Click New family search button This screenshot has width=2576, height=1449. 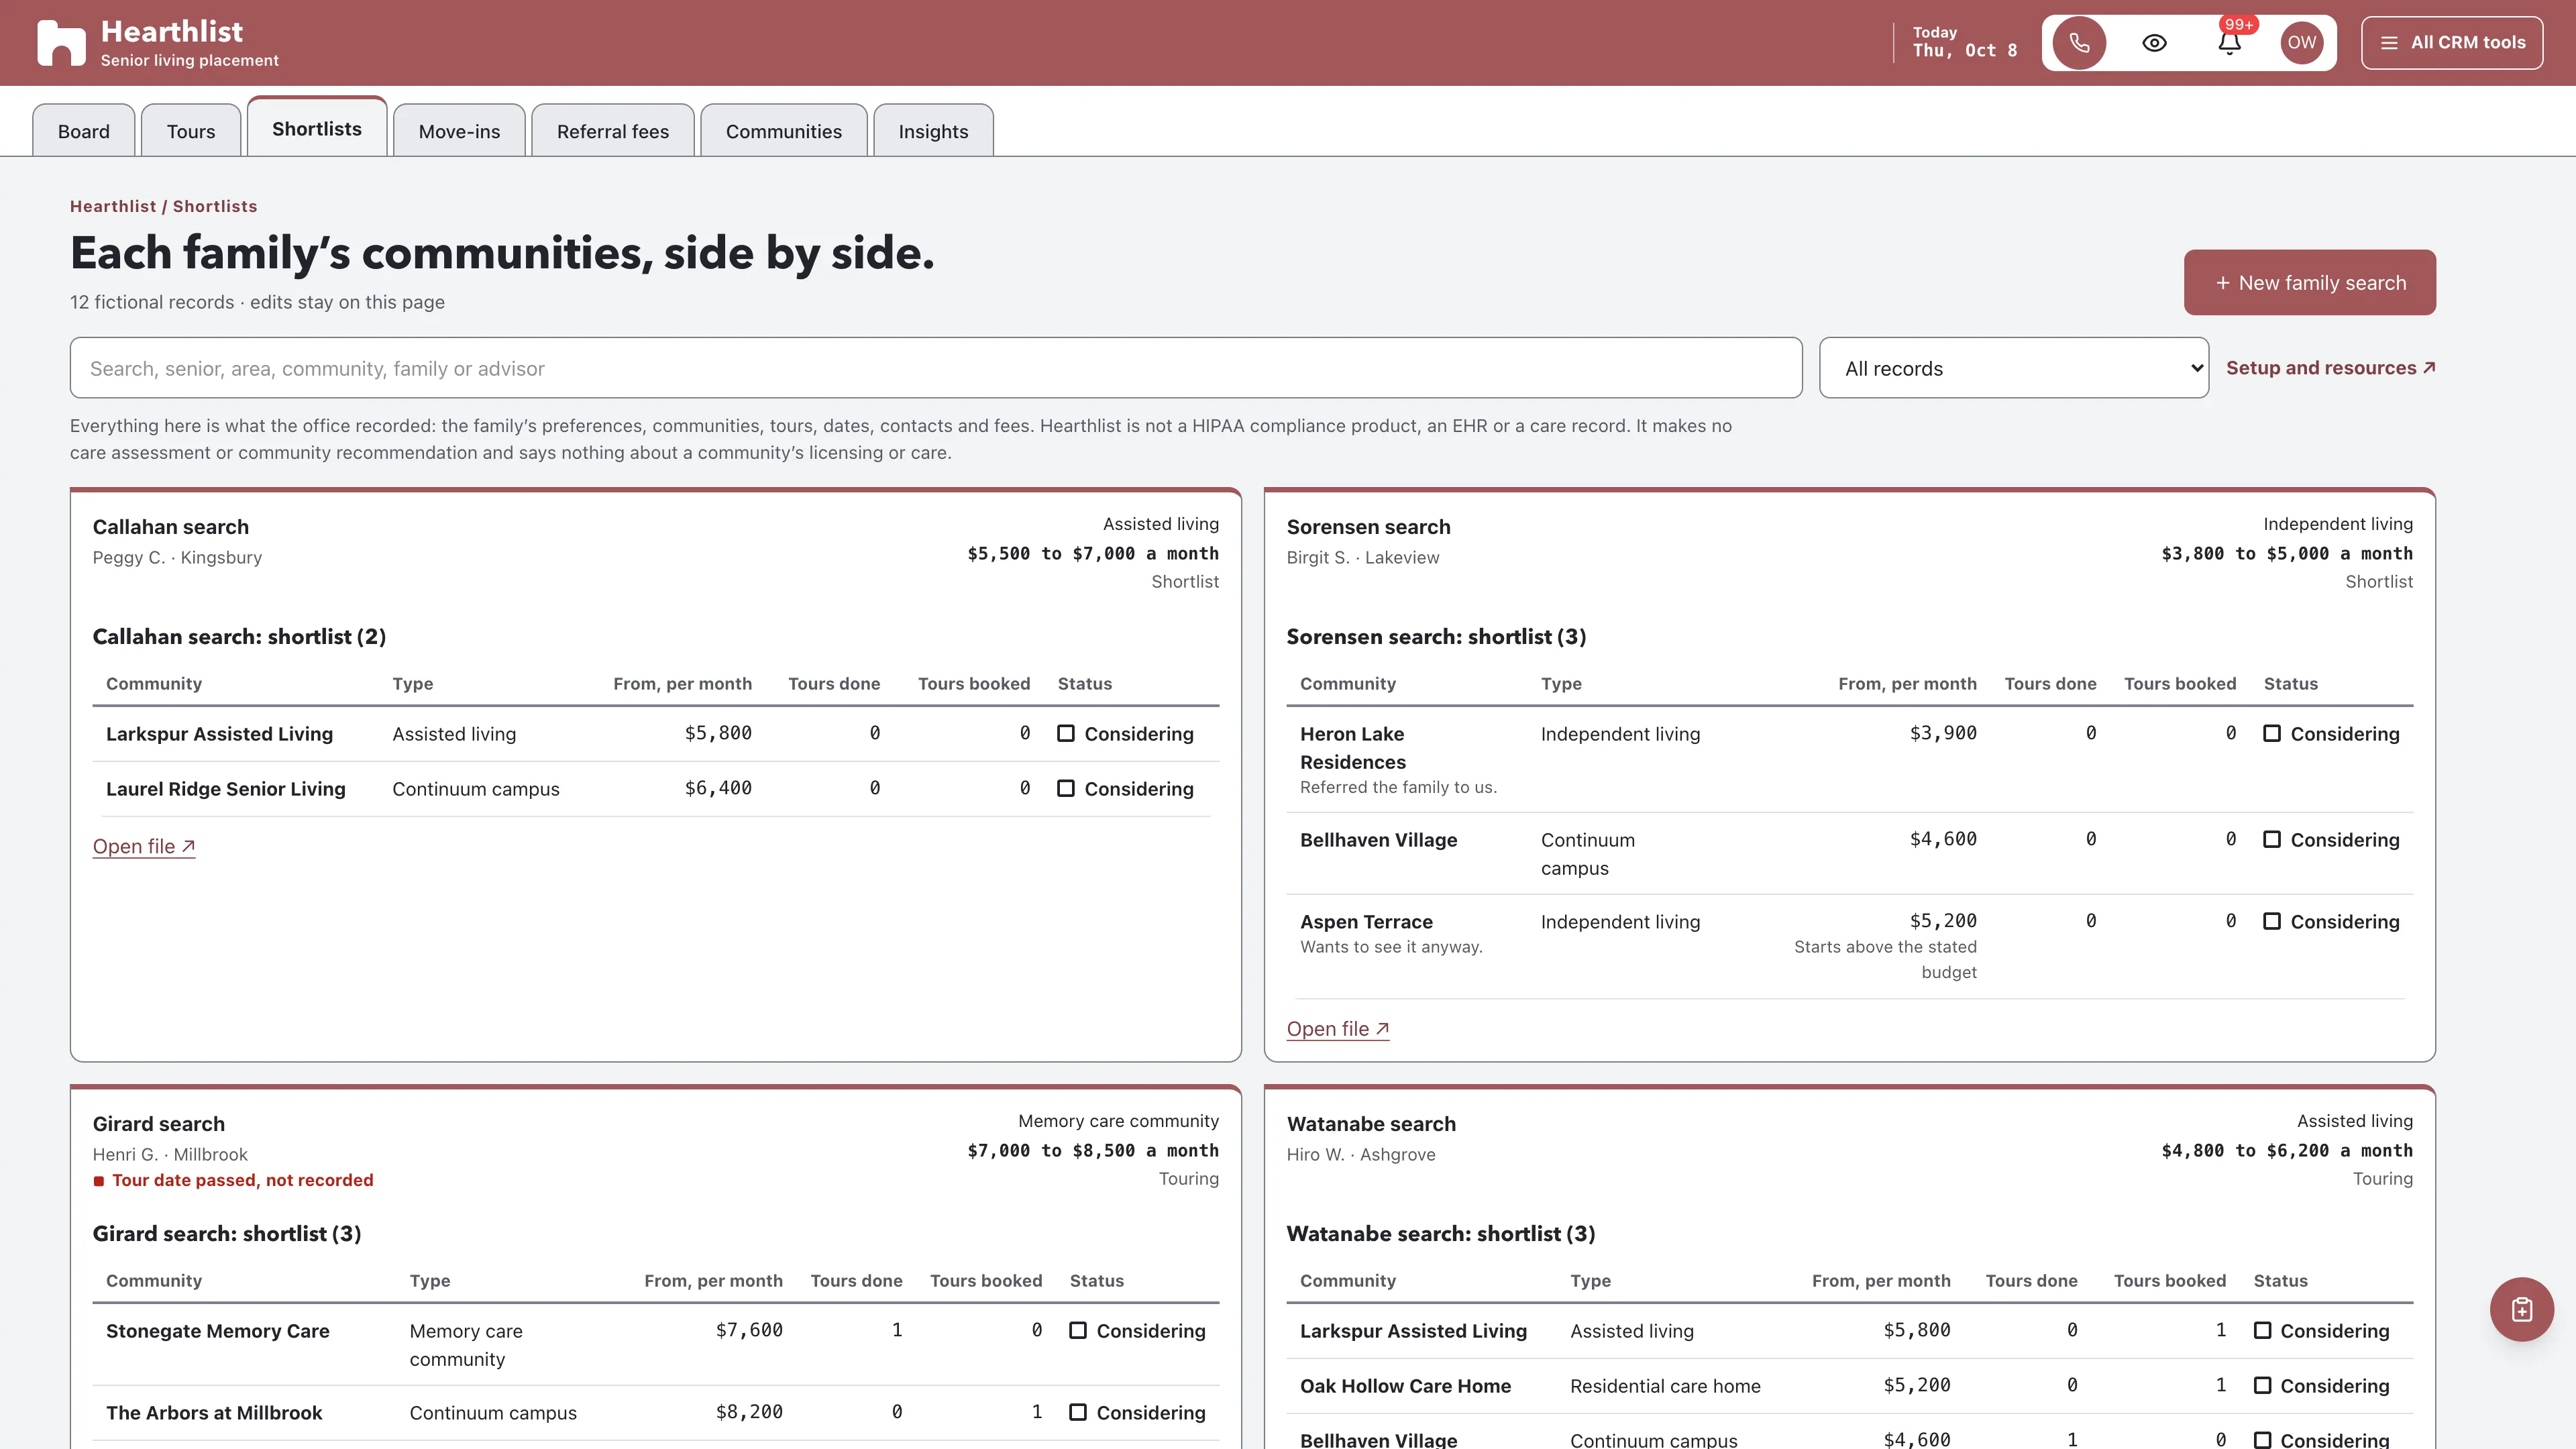pos(2310,283)
